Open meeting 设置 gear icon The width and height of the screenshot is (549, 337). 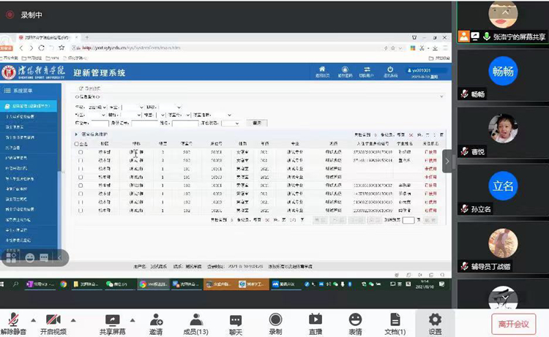435,320
